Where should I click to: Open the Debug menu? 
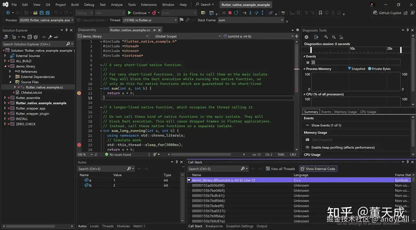89,5
